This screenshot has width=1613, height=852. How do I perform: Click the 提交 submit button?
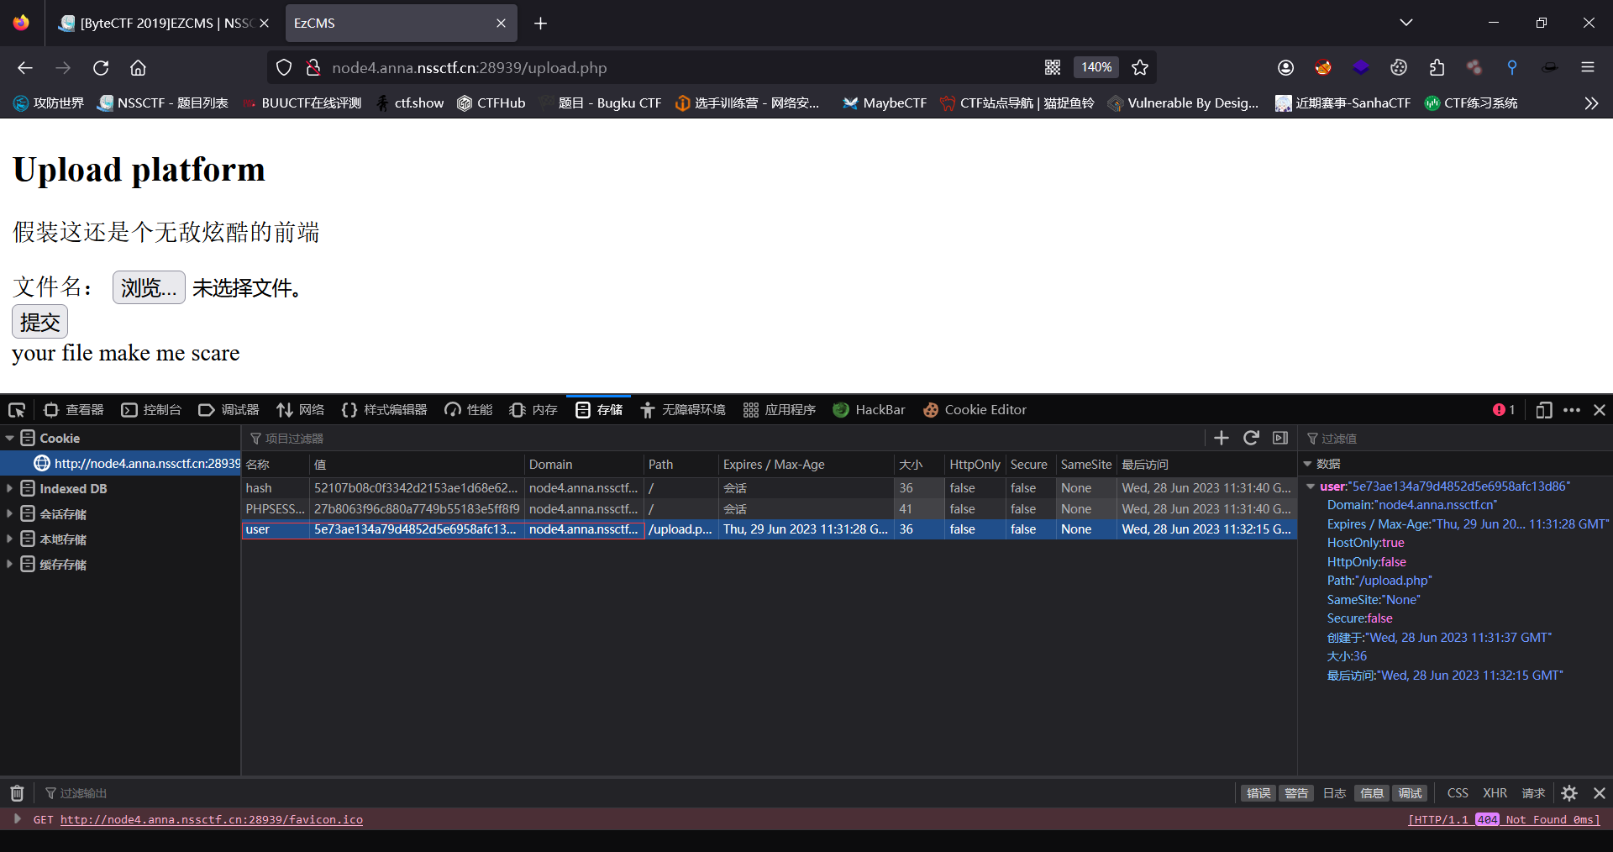click(x=39, y=322)
